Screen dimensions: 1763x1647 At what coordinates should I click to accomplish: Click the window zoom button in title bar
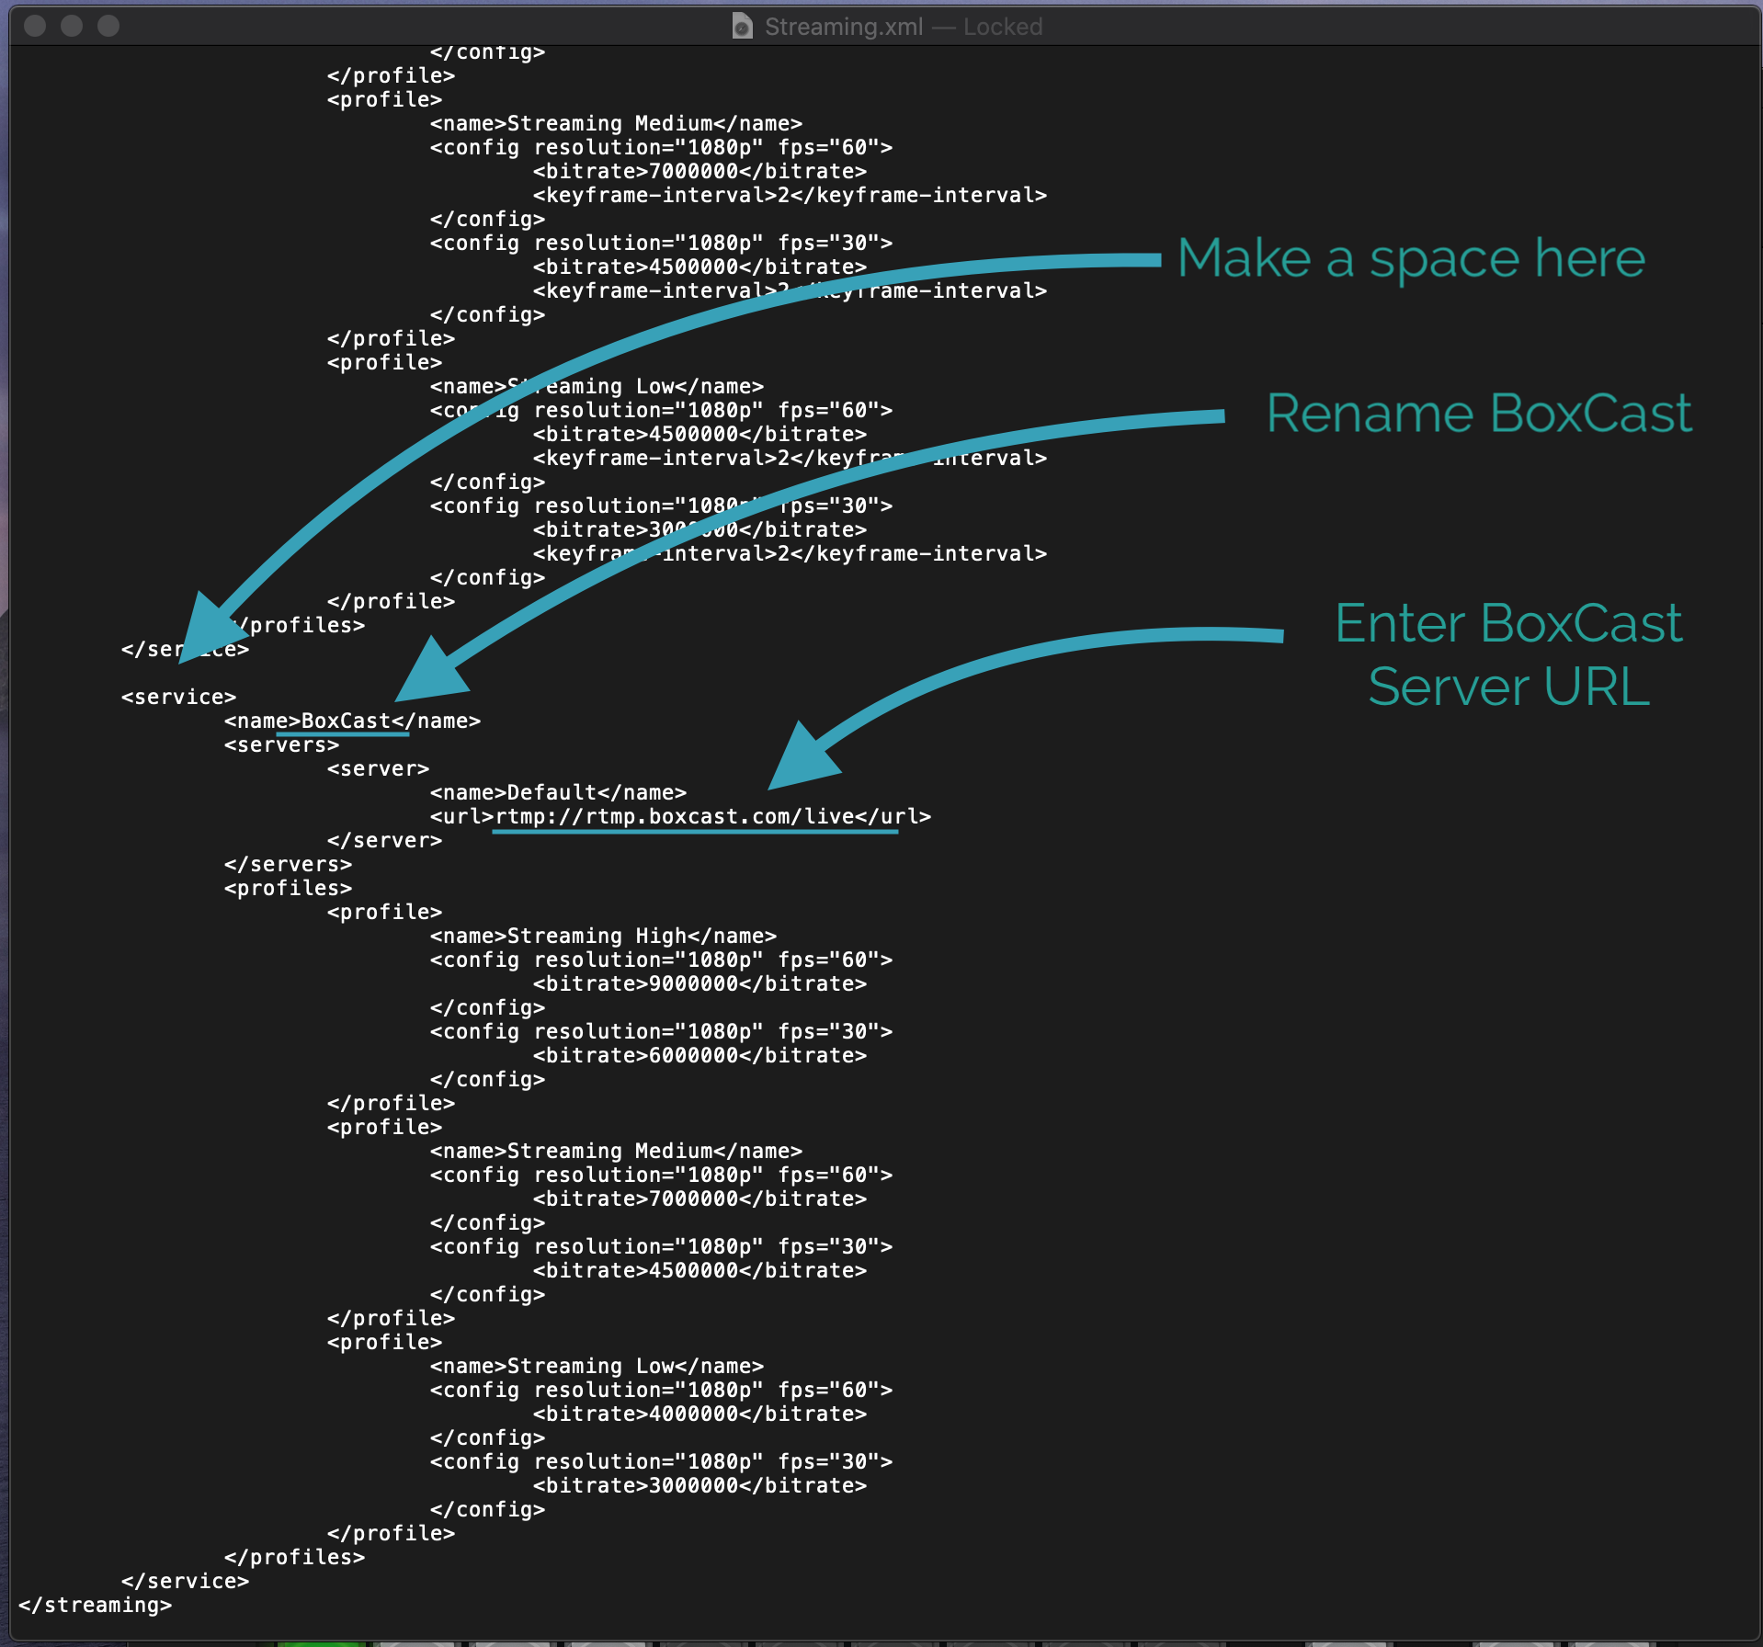pyautogui.click(x=108, y=26)
